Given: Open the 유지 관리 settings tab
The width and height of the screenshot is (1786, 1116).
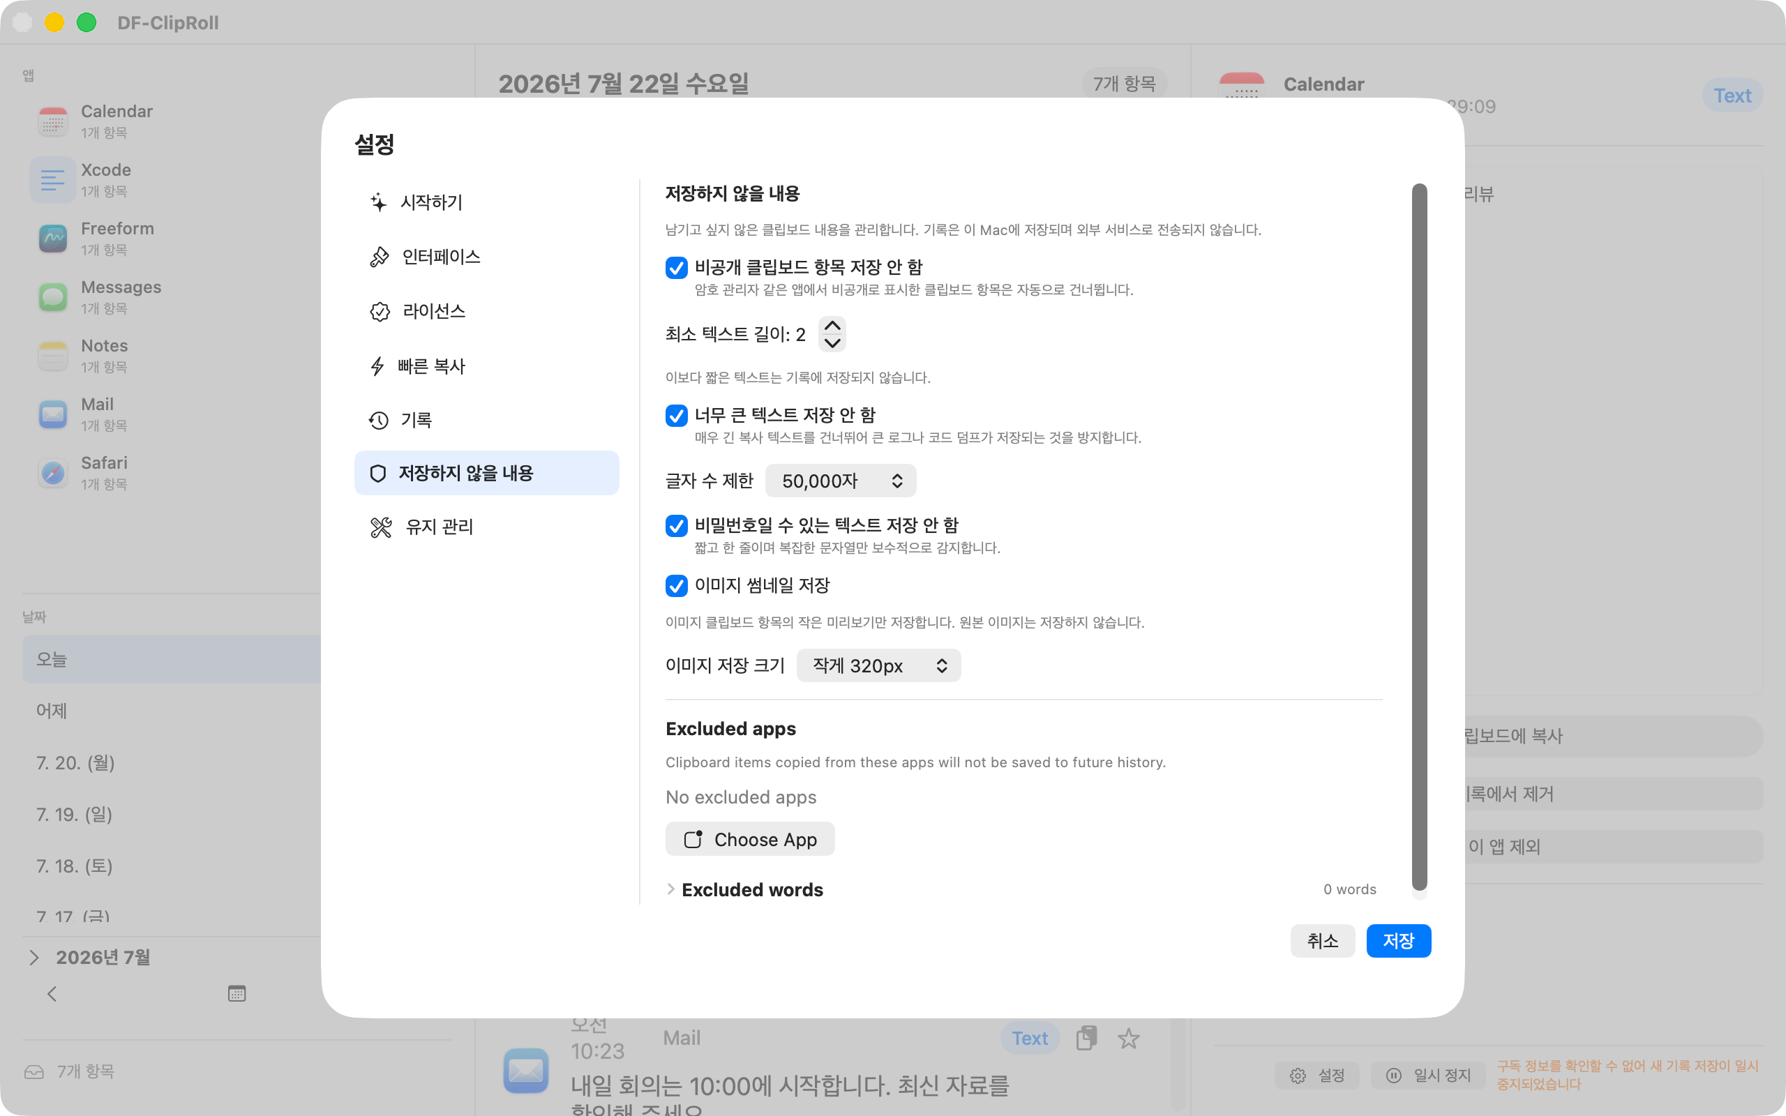Looking at the screenshot, I should [x=486, y=527].
